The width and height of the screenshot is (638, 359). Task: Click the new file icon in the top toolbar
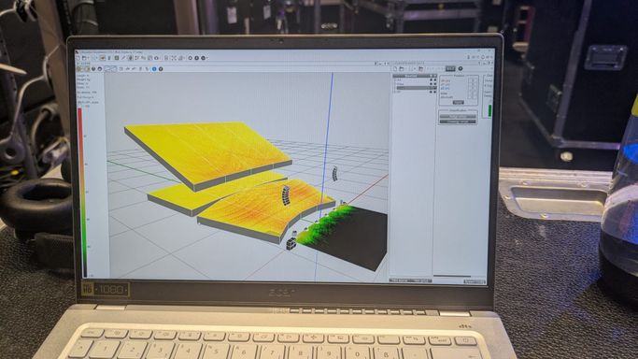click(78, 58)
